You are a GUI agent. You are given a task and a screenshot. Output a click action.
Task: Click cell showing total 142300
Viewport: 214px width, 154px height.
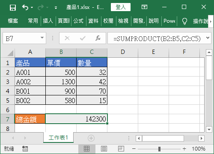tap(77, 119)
